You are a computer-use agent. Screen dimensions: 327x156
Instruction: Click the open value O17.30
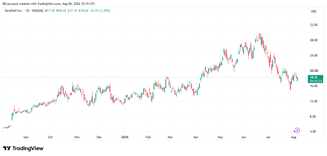pos(50,11)
